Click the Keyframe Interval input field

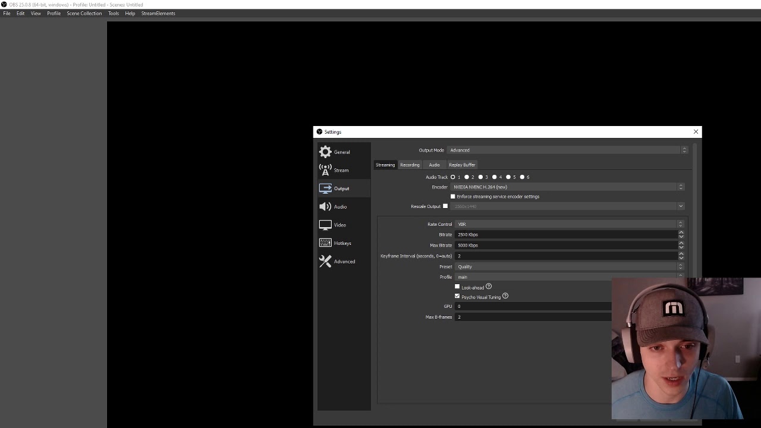tap(567, 256)
